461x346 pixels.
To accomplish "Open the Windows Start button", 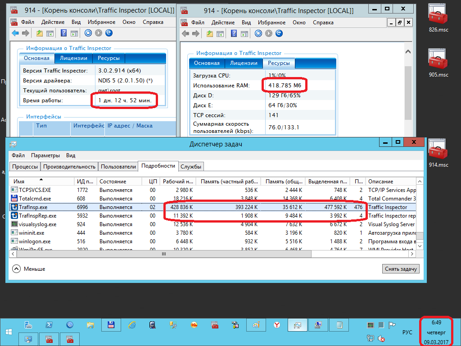I will [x=9, y=332].
